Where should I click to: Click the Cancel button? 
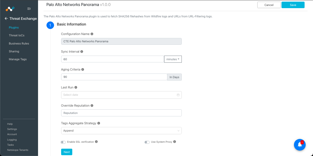pyautogui.click(x=269, y=5)
